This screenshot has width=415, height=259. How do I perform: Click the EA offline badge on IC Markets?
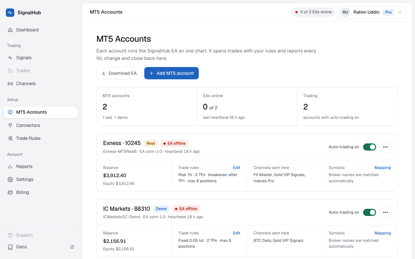coord(186,209)
